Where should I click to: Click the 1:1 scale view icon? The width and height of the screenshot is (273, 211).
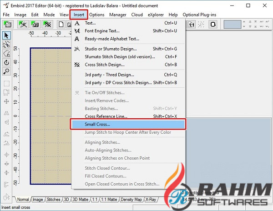(192, 24)
